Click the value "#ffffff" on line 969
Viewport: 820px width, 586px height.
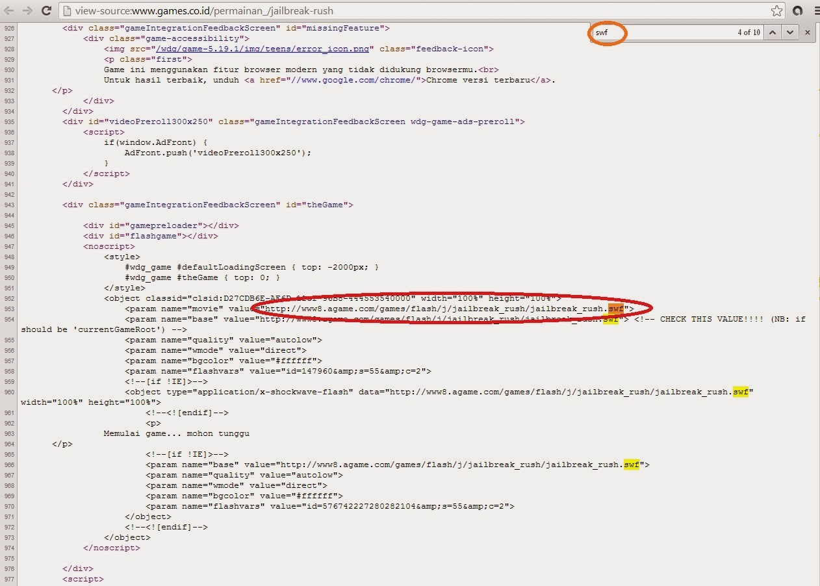pyautogui.click(x=314, y=496)
